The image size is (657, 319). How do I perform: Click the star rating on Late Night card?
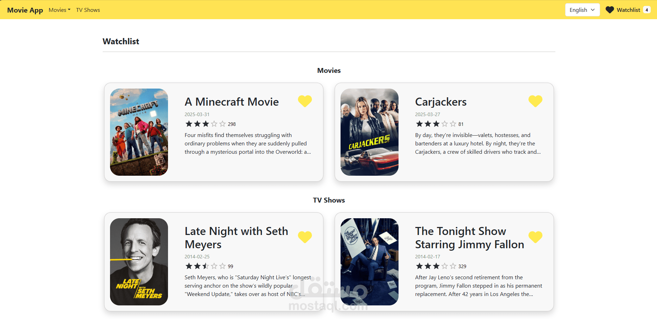205,266
